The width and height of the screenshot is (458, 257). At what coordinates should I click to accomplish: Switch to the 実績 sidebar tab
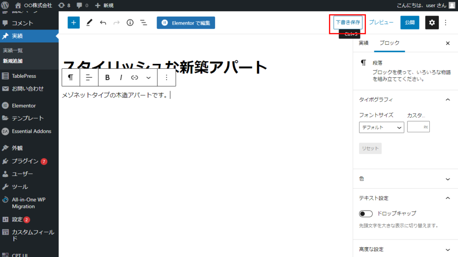[364, 43]
